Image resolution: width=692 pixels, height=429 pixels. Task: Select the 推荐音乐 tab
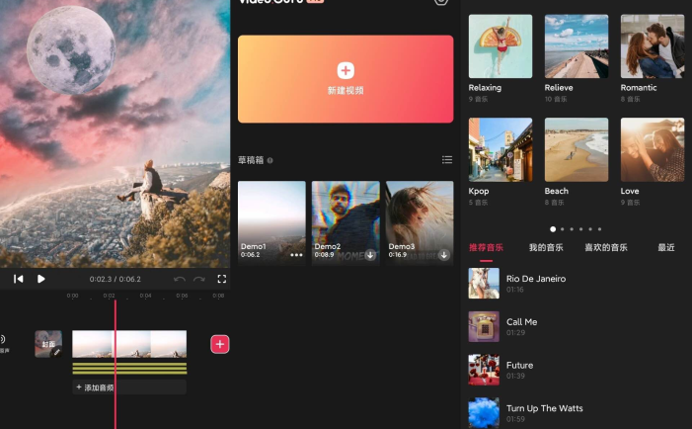[486, 247]
